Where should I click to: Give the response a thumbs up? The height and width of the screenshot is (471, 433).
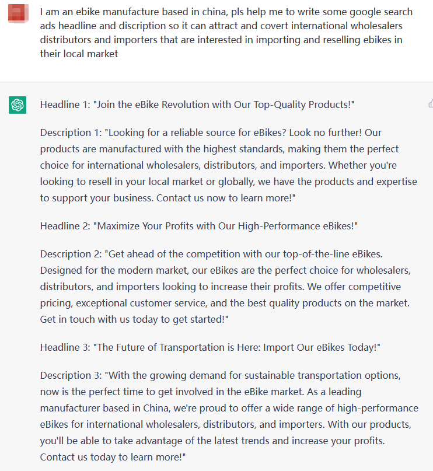pyautogui.click(x=431, y=104)
